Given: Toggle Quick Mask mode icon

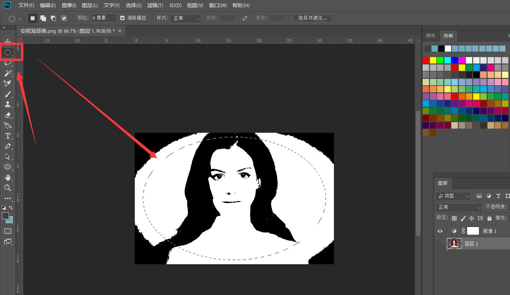Looking at the screenshot, I should pos(8,231).
